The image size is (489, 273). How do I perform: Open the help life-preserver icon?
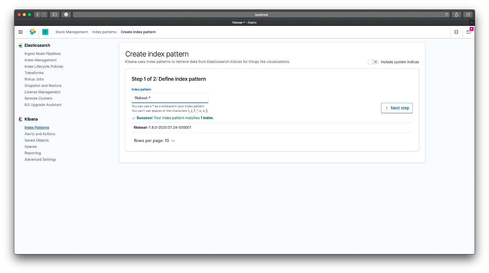456,32
